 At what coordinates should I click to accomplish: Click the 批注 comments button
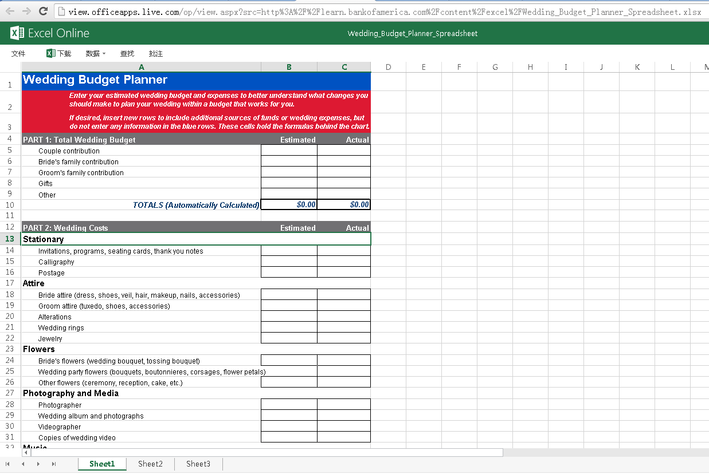[155, 53]
